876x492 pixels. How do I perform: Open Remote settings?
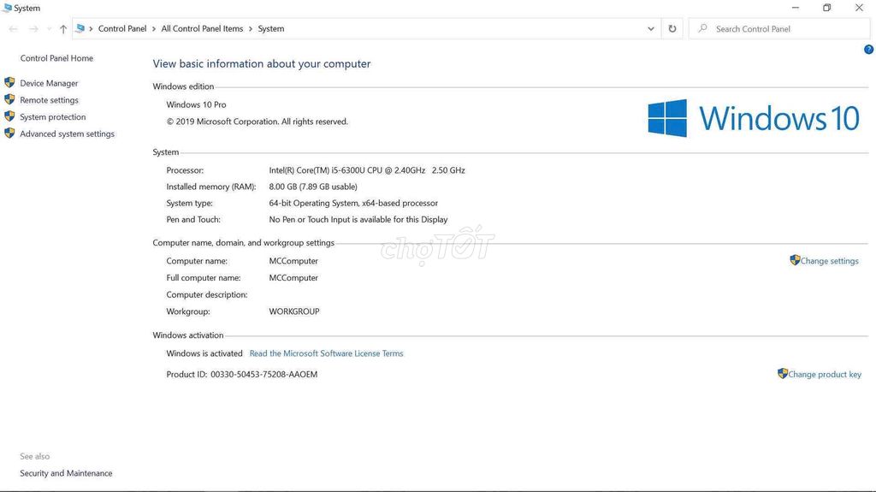[49, 100]
